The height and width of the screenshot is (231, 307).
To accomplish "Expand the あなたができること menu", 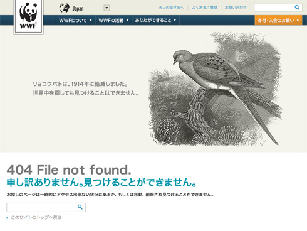I will pyautogui.click(x=155, y=20).
